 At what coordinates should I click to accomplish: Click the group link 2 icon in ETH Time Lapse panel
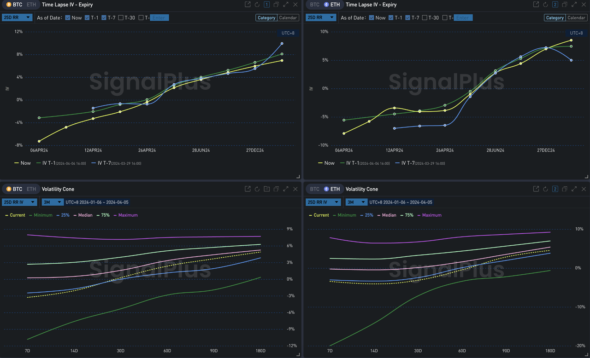tap(555, 5)
